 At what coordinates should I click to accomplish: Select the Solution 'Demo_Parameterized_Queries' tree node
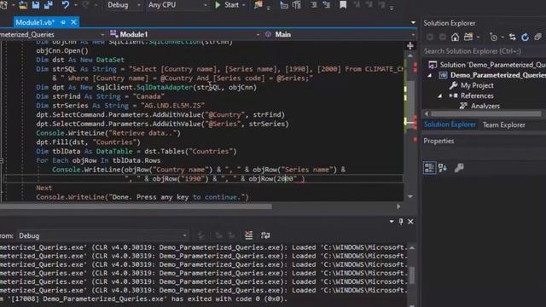487,65
